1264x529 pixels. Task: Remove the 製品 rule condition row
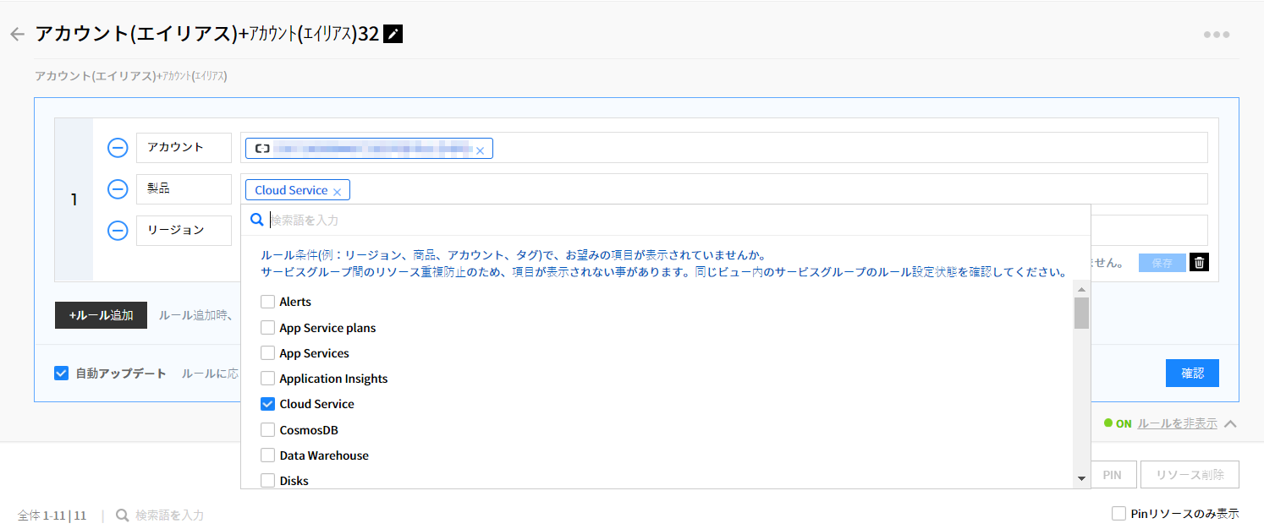(x=118, y=189)
